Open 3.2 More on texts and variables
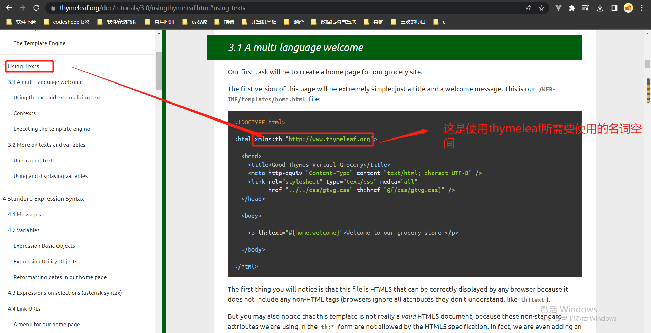 [47, 145]
